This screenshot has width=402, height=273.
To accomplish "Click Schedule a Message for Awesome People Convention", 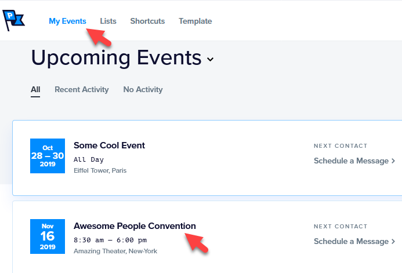I will point(351,241).
